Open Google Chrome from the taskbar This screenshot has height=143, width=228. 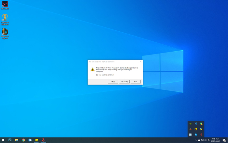(23, 140)
